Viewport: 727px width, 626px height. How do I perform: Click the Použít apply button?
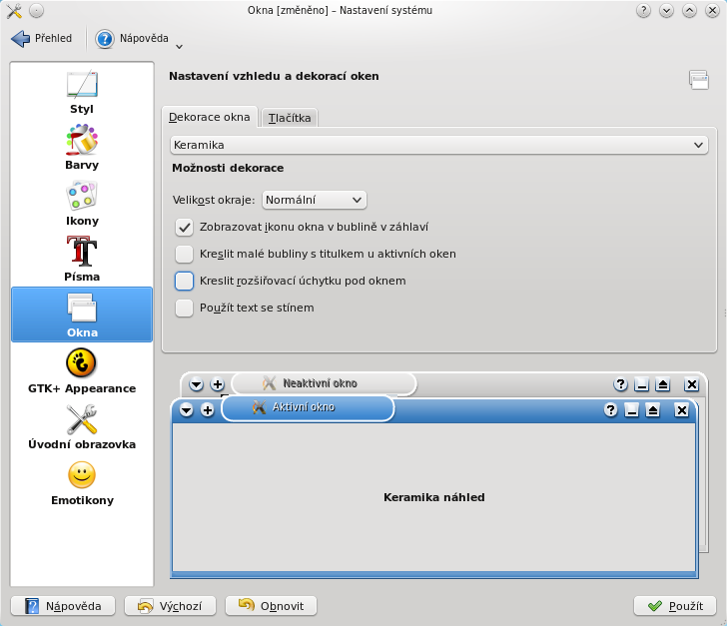coord(675,606)
